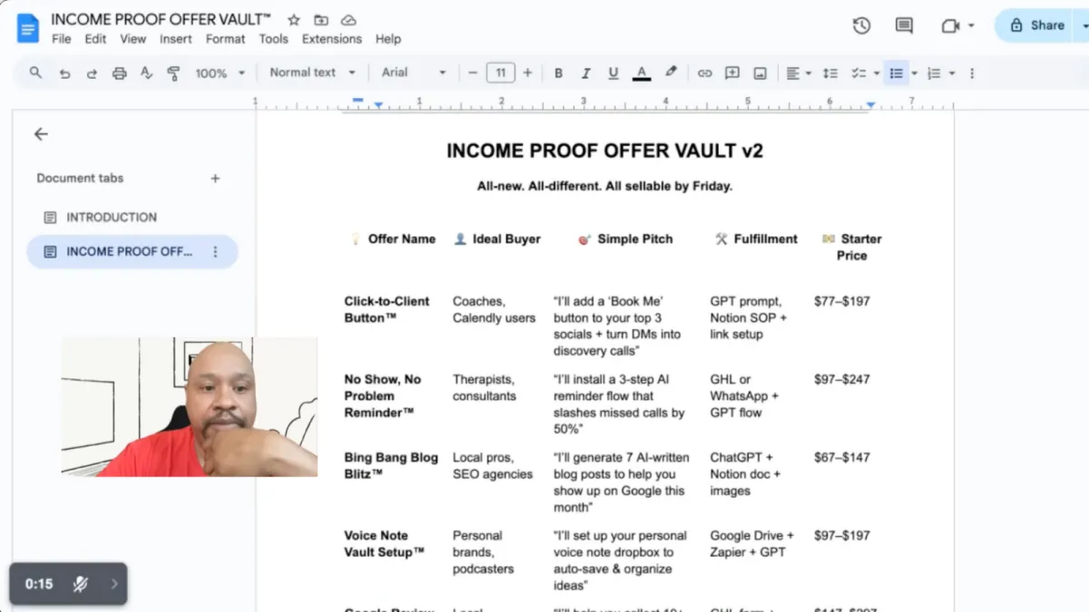Image resolution: width=1089 pixels, height=612 pixels.
Task: Expand the numbered list options arrow
Action: [x=952, y=73]
